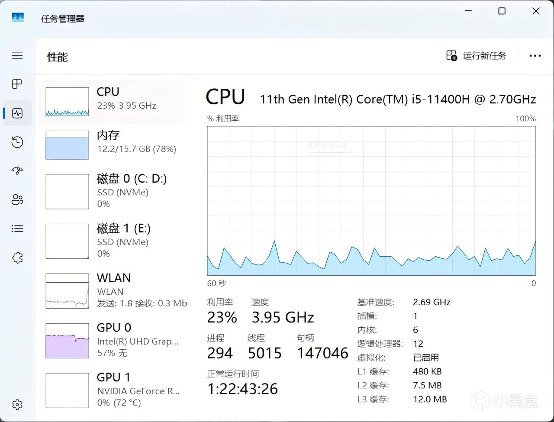Open the App history icon
Screen dimensions: 554x422
[17, 142]
